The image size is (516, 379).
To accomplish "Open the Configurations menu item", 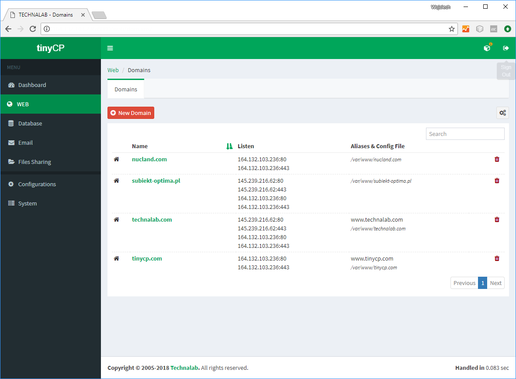I will pyautogui.click(x=51, y=184).
